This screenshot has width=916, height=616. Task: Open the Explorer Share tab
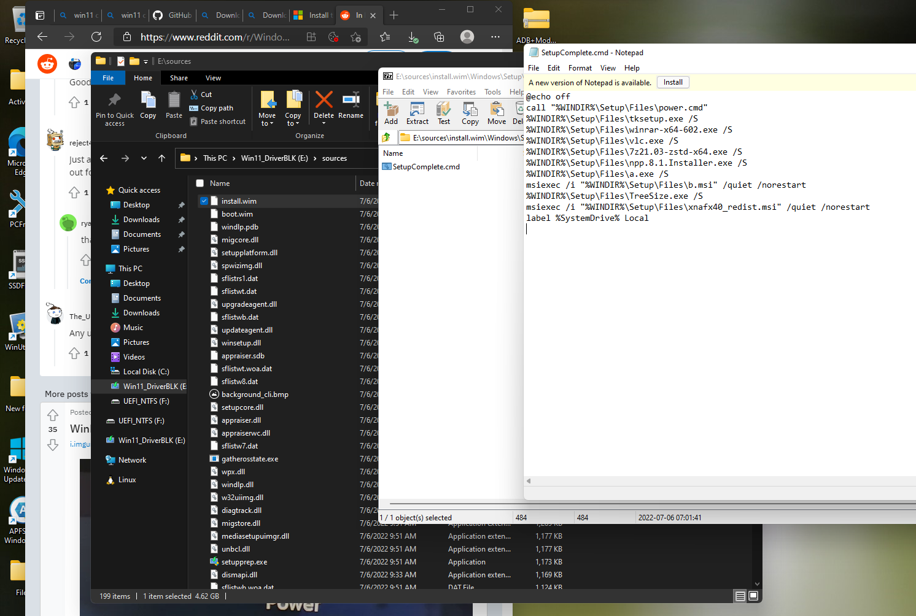[x=179, y=78]
